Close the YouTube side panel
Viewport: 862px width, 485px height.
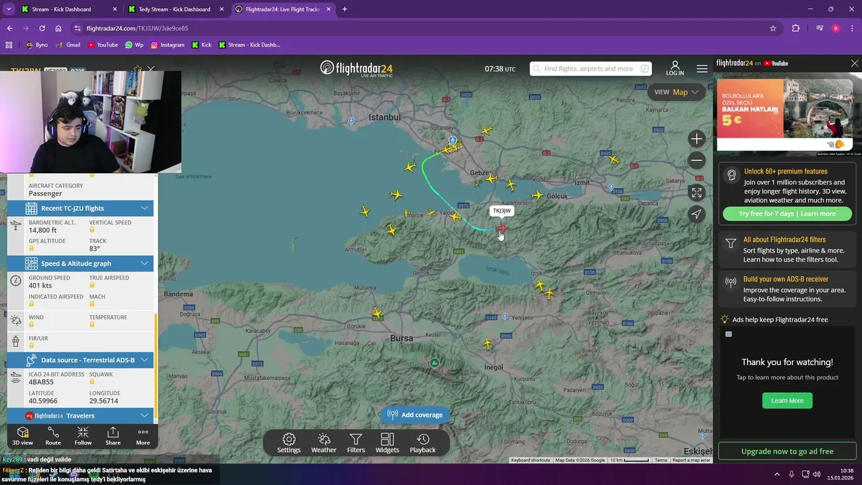click(x=855, y=63)
